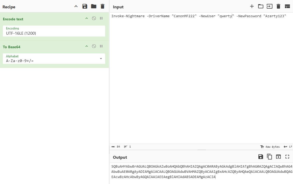Click the character count 84 in status bar
Viewport: 293px width, 184px height.
pos(116,147)
